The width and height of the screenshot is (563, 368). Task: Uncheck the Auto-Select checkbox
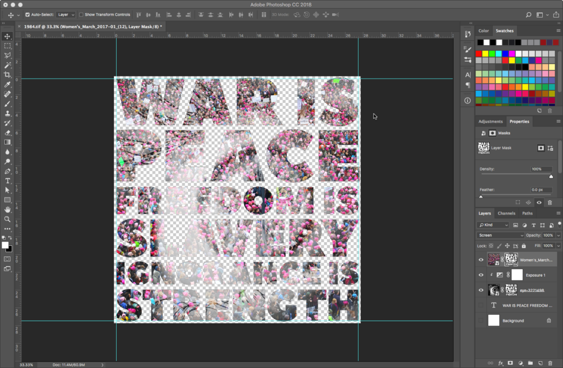tap(28, 14)
